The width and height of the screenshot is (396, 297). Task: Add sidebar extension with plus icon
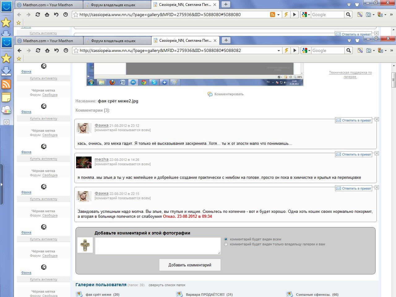(6, 122)
